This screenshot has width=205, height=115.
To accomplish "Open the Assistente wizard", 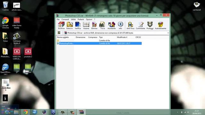I will [111, 26].
